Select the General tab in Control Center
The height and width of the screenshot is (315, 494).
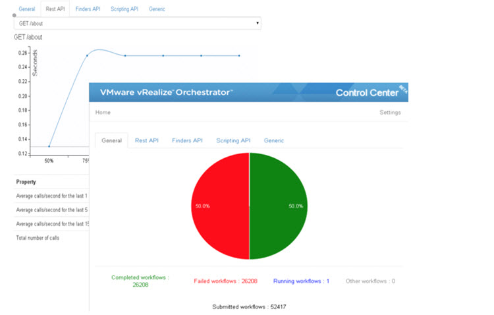111,140
